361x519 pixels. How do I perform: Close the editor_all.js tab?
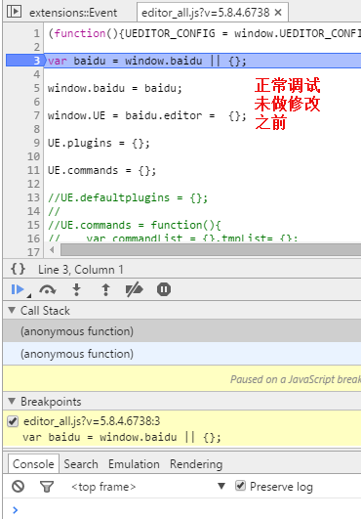[278, 13]
